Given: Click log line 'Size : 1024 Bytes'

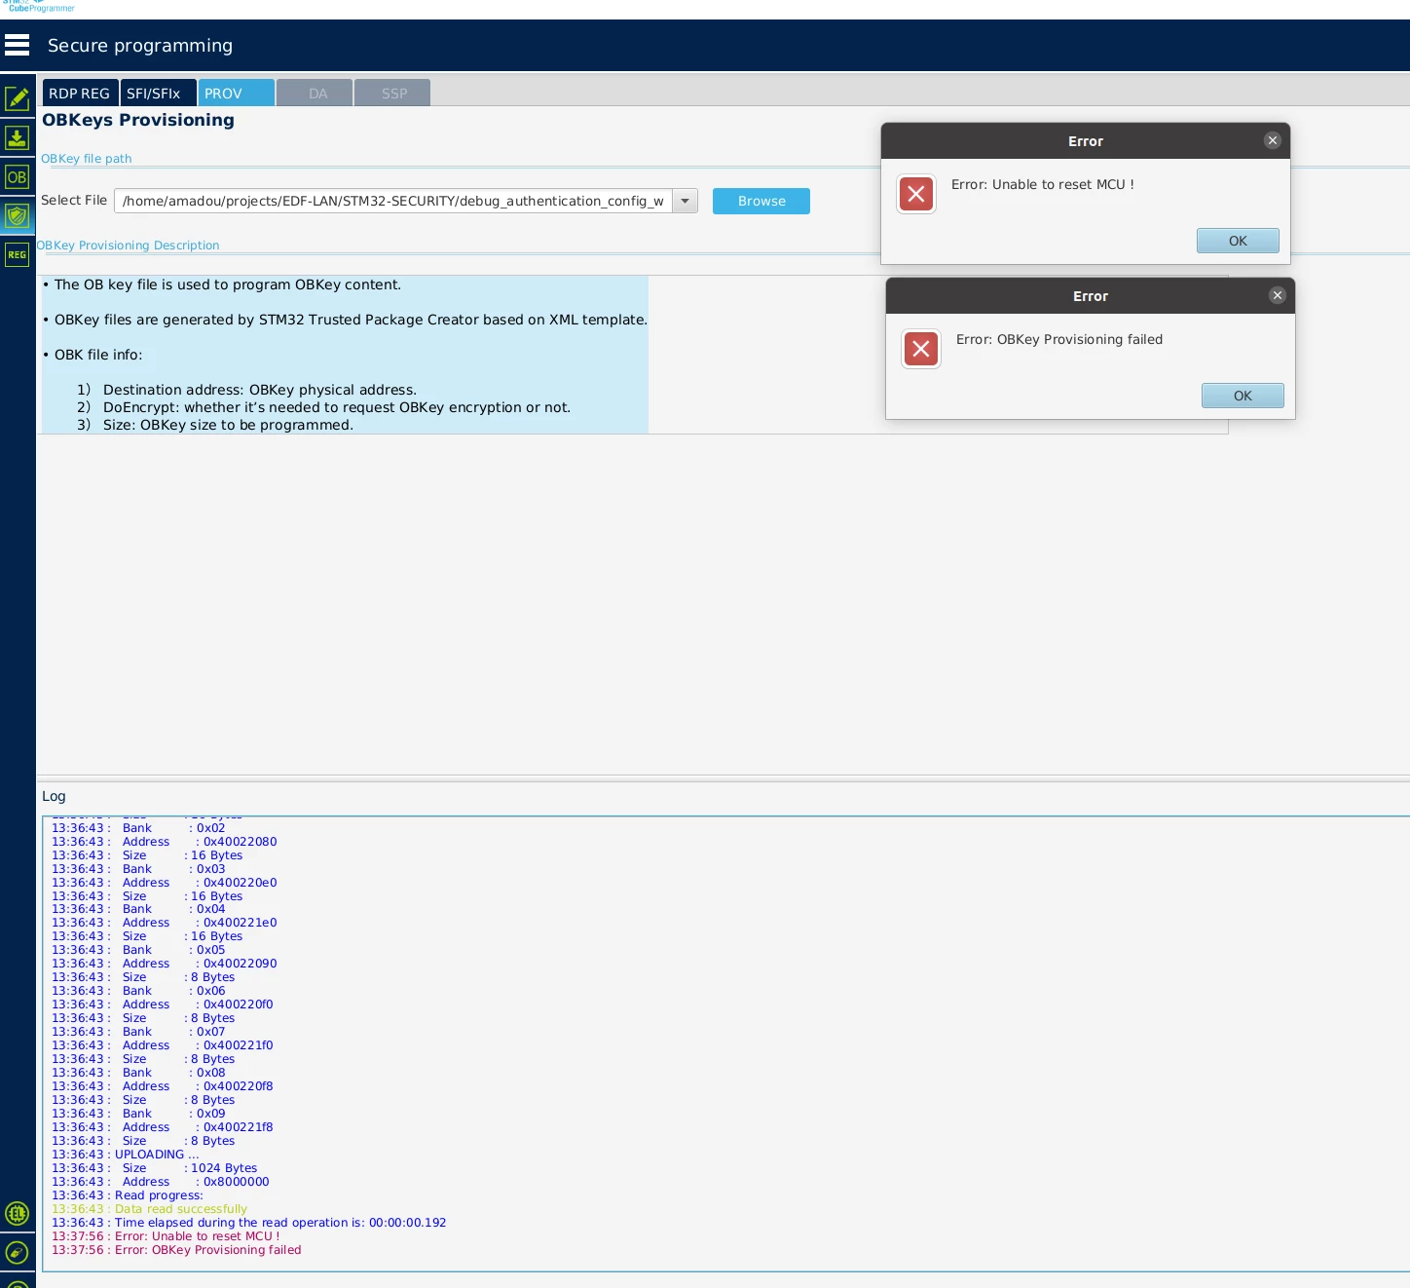Looking at the screenshot, I should click(x=155, y=1168).
